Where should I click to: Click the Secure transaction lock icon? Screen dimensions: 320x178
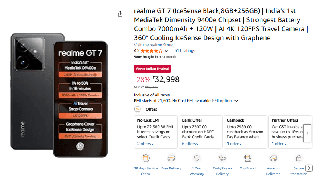coord(298,158)
